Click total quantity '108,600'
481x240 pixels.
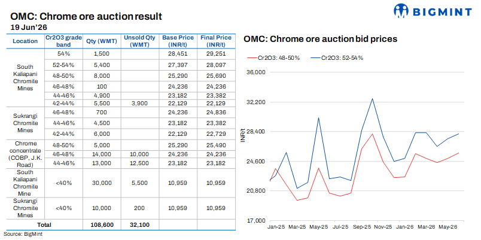[x=102, y=225]
